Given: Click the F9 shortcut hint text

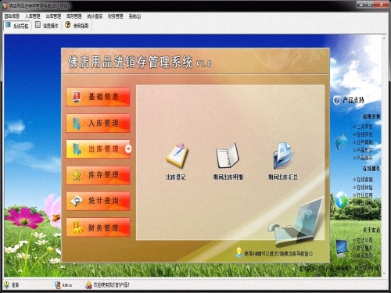Looking at the screenshot, I should tap(278, 253).
